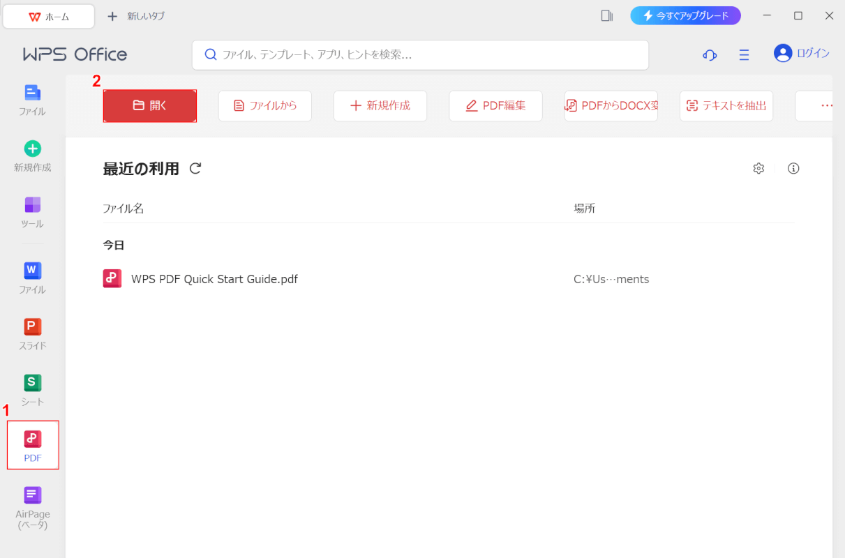Click the ファイル名 column header
Screen dimensions: 845x558
point(124,209)
